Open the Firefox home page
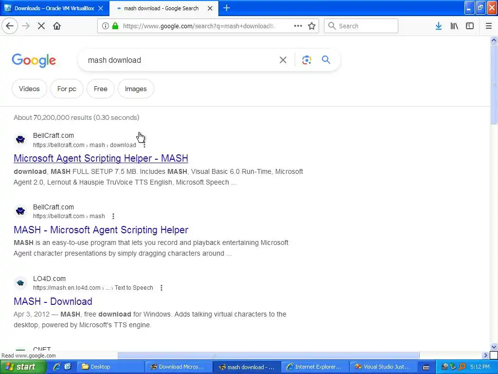Screen dimensions: 498x374 [57, 26]
